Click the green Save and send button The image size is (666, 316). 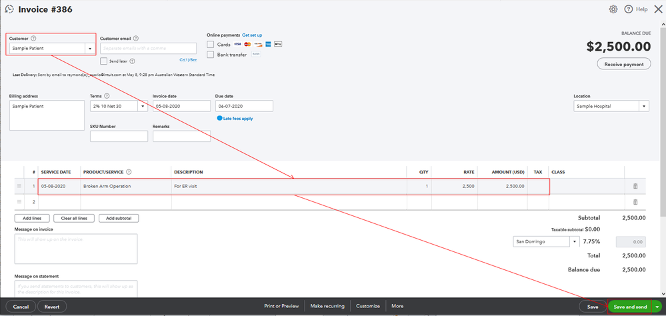pyautogui.click(x=630, y=306)
